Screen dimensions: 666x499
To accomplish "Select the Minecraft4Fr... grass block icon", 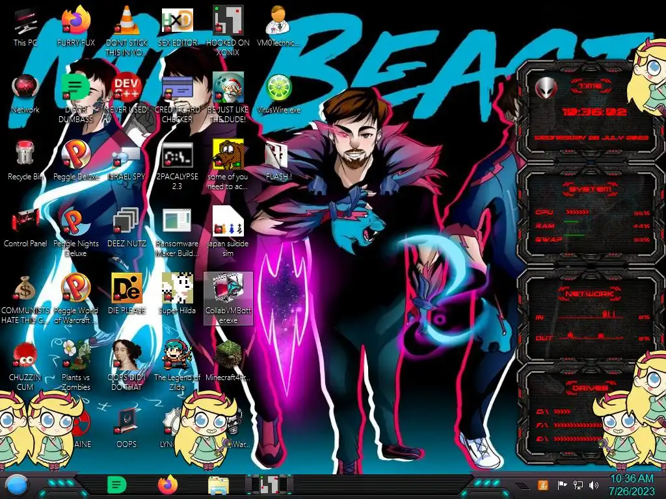I will [x=228, y=361].
